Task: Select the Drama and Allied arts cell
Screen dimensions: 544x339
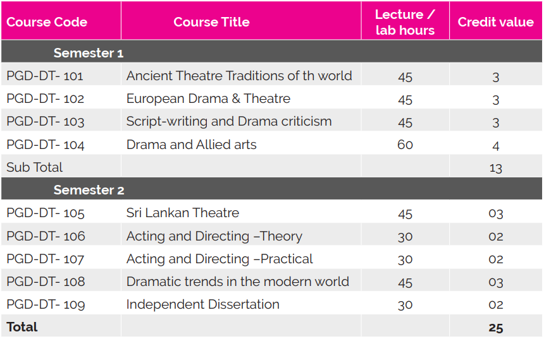Action: pyautogui.click(x=192, y=145)
